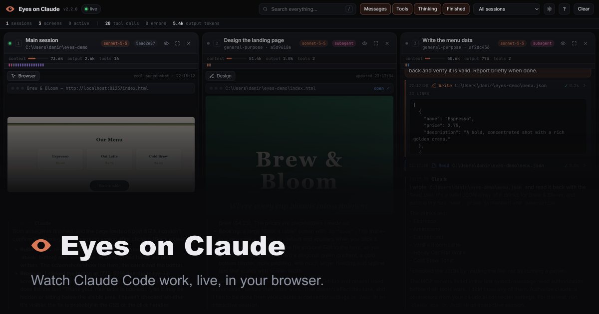Click the "3 screens" stat

pos(50,23)
